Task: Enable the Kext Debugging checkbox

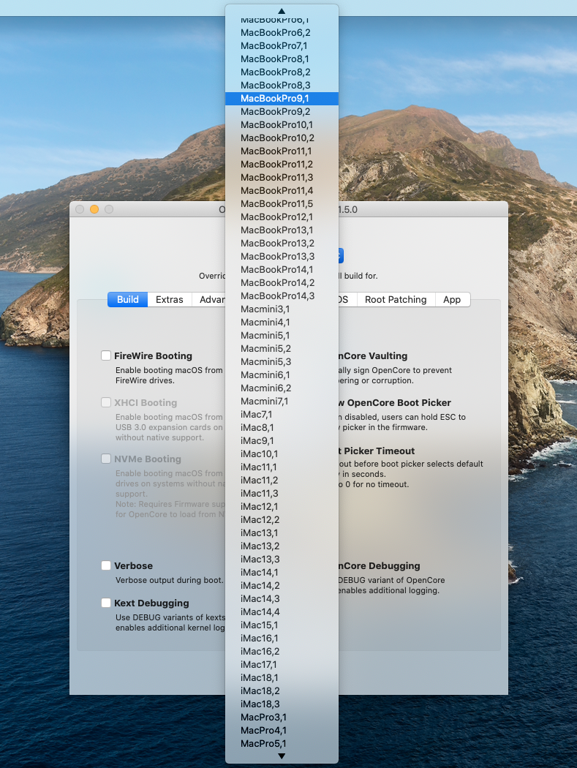Action: coord(106,603)
